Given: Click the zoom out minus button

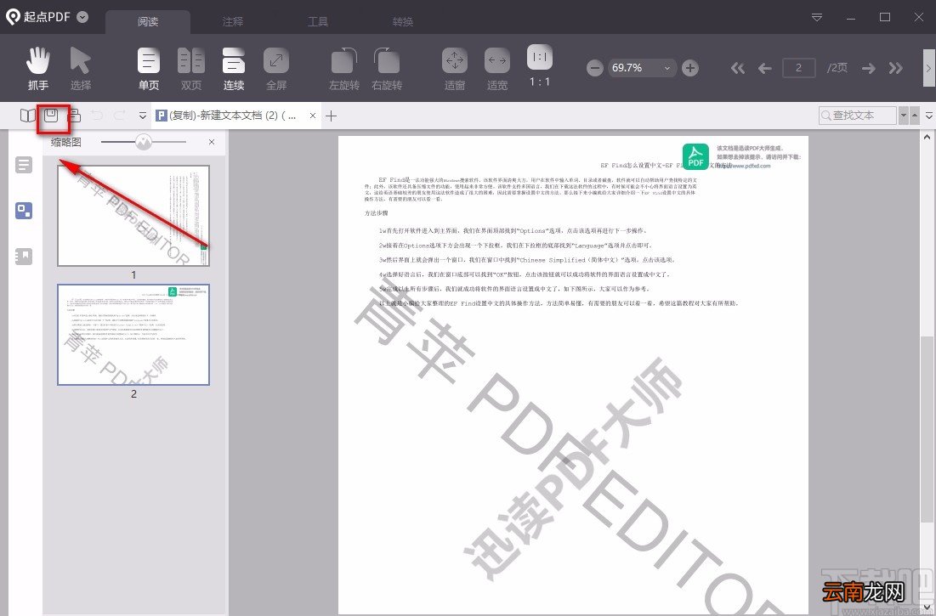Looking at the screenshot, I should pyautogui.click(x=594, y=68).
